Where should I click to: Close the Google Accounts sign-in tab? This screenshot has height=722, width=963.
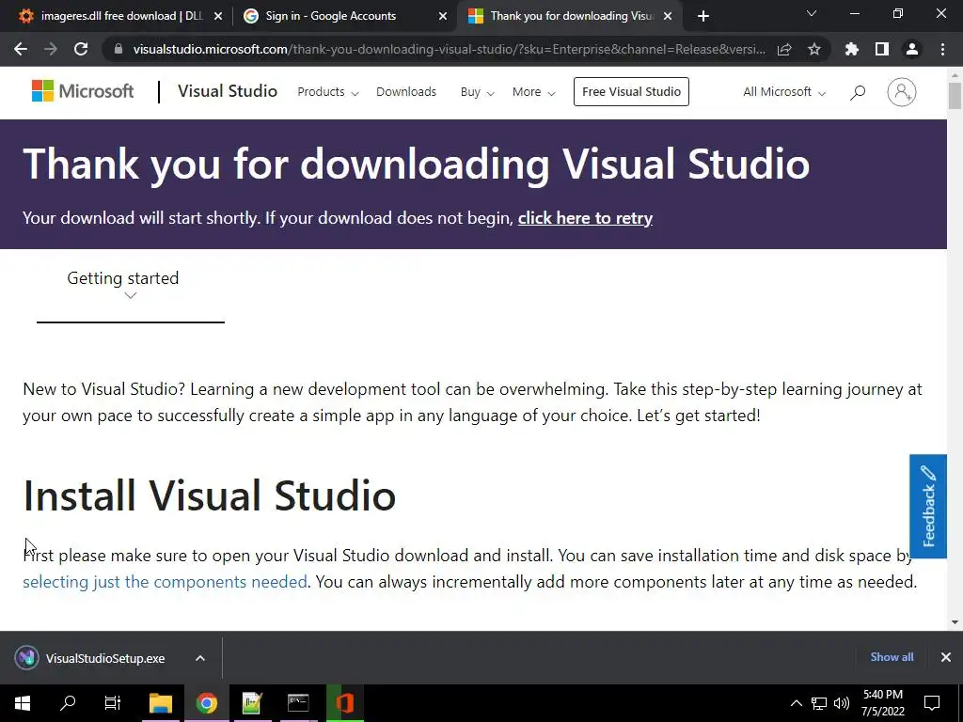click(443, 16)
